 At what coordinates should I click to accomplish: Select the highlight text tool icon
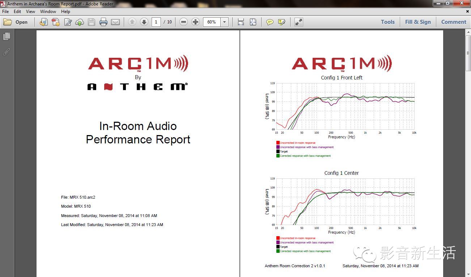click(282, 22)
